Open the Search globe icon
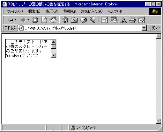This screenshot has width=163, height=132. pos(65,20)
